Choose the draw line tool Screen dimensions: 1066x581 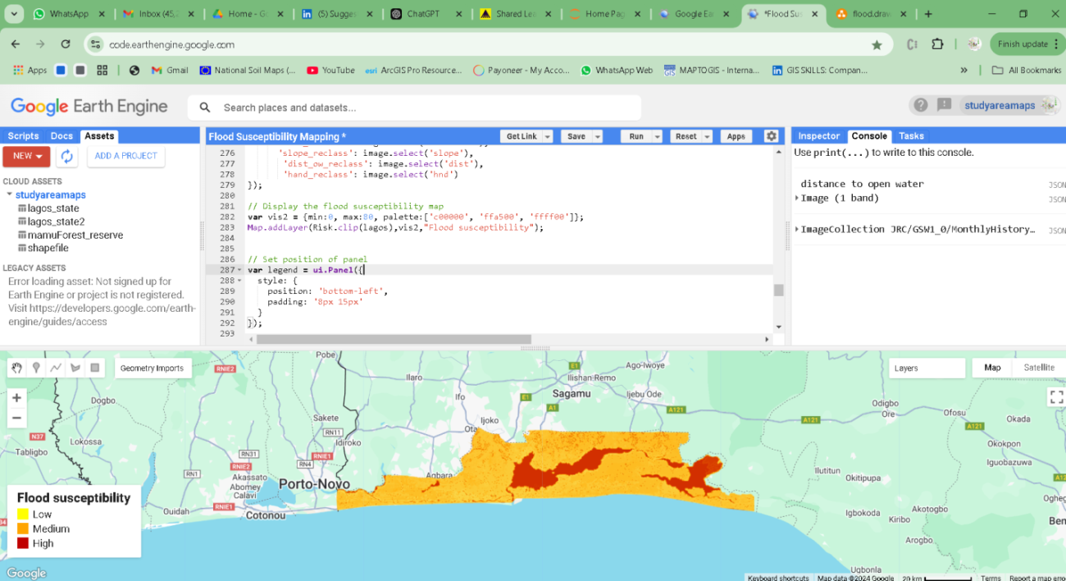coord(56,368)
